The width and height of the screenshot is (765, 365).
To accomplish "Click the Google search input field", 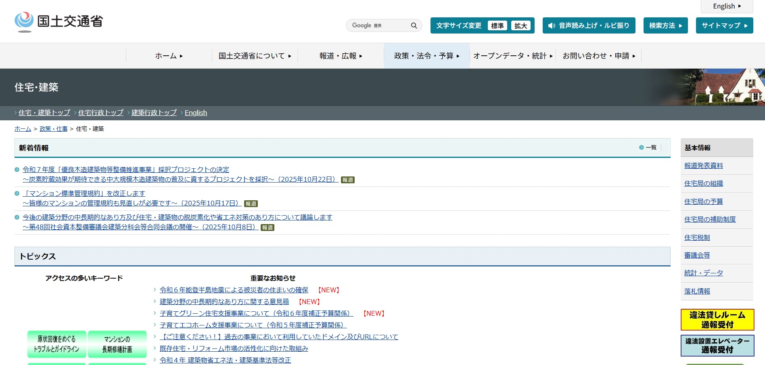I will click(377, 25).
